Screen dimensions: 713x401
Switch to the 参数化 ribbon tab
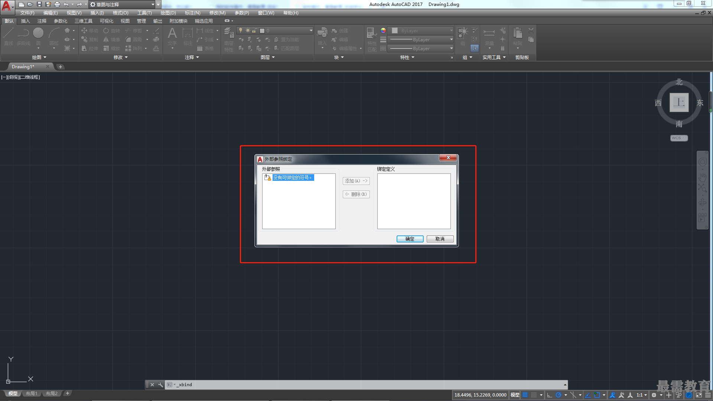[61, 21]
